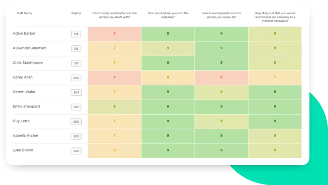Click Luke Brown's friendly score of 8
This screenshot has width=328, height=185.
click(114, 151)
